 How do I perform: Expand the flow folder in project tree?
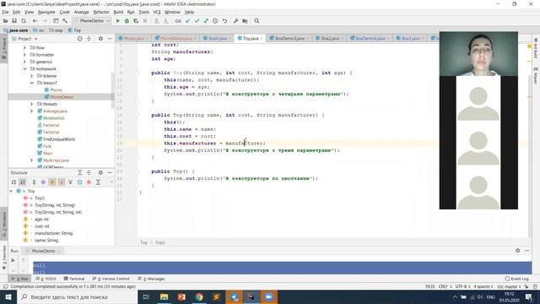(x=24, y=47)
